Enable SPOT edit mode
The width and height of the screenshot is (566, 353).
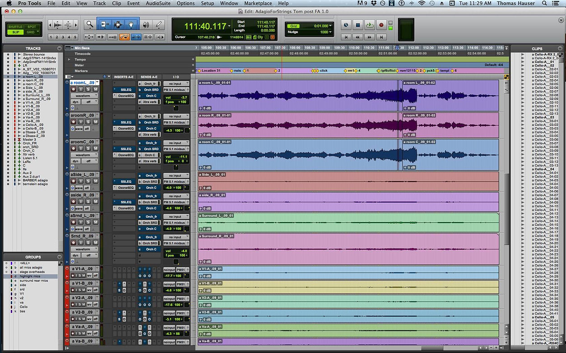[x=31, y=27]
